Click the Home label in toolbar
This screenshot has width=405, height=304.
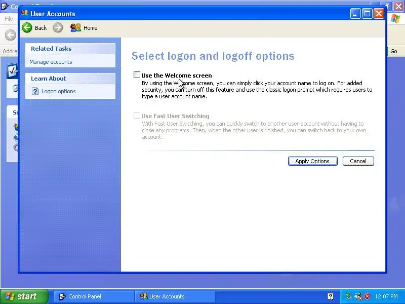coord(91,28)
